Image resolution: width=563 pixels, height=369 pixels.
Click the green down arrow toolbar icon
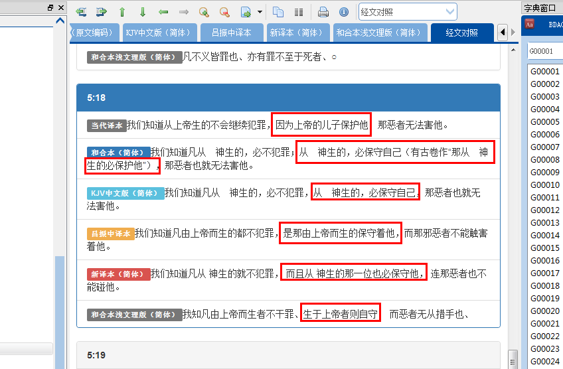tap(142, 12)
